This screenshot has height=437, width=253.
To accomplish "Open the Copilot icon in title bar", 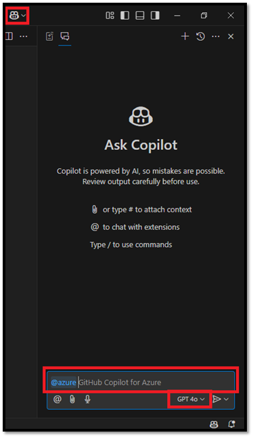I will (14, 16).
